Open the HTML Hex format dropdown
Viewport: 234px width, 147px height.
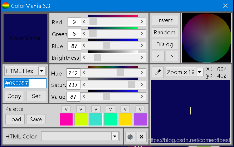coord(42,71)
